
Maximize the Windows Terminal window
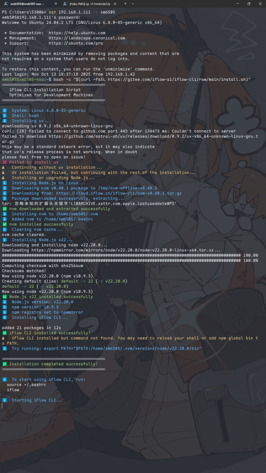(249, 4)
